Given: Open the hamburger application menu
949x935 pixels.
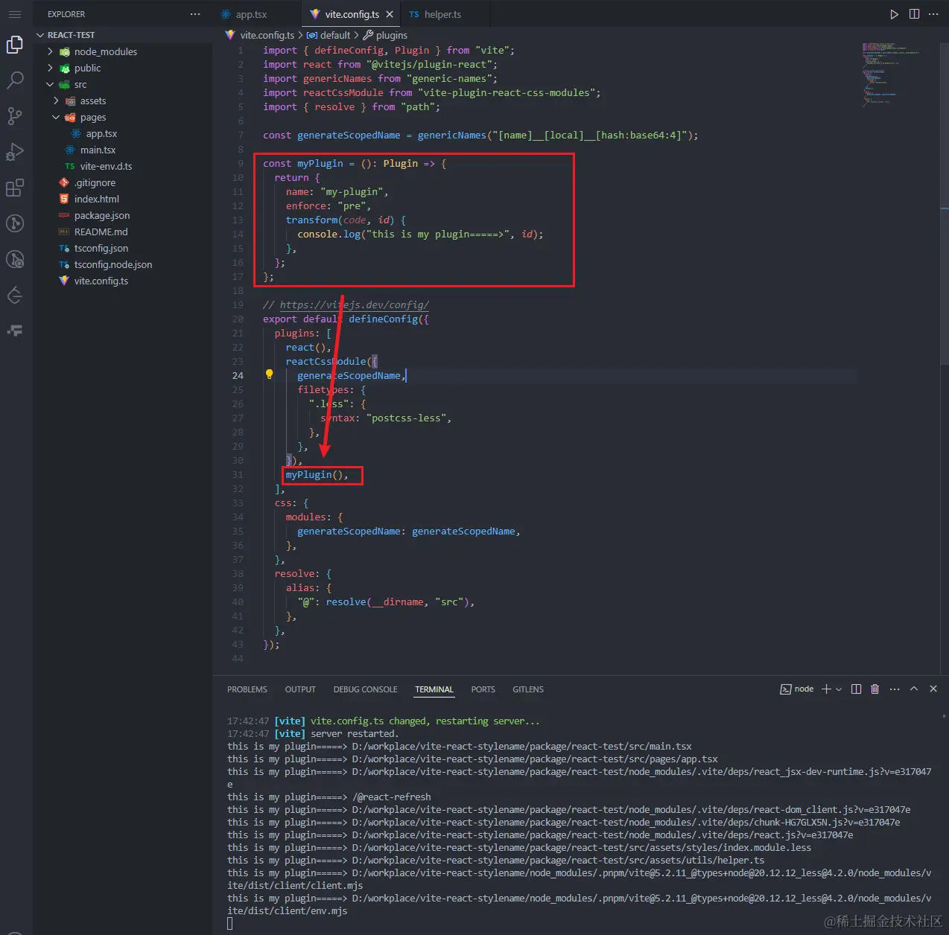Looking at the screenshot, I should 15,14.
